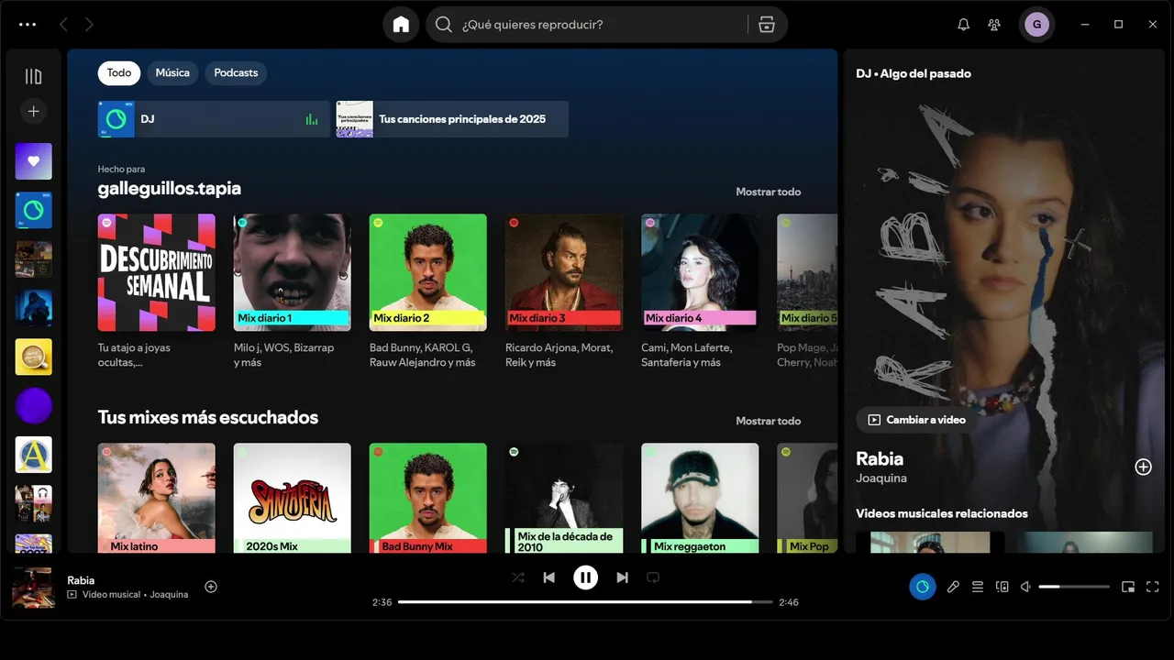Viewport: 1174px width, 660px height.
Task: Open the purple circle playlist in sidebar
Action: (34, 405)
